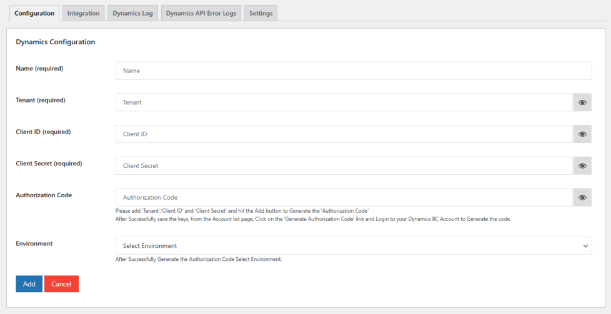This screenshot has width=611, height=314.
Task: Click the Authorization Code text field
Action: click(344, 198)
